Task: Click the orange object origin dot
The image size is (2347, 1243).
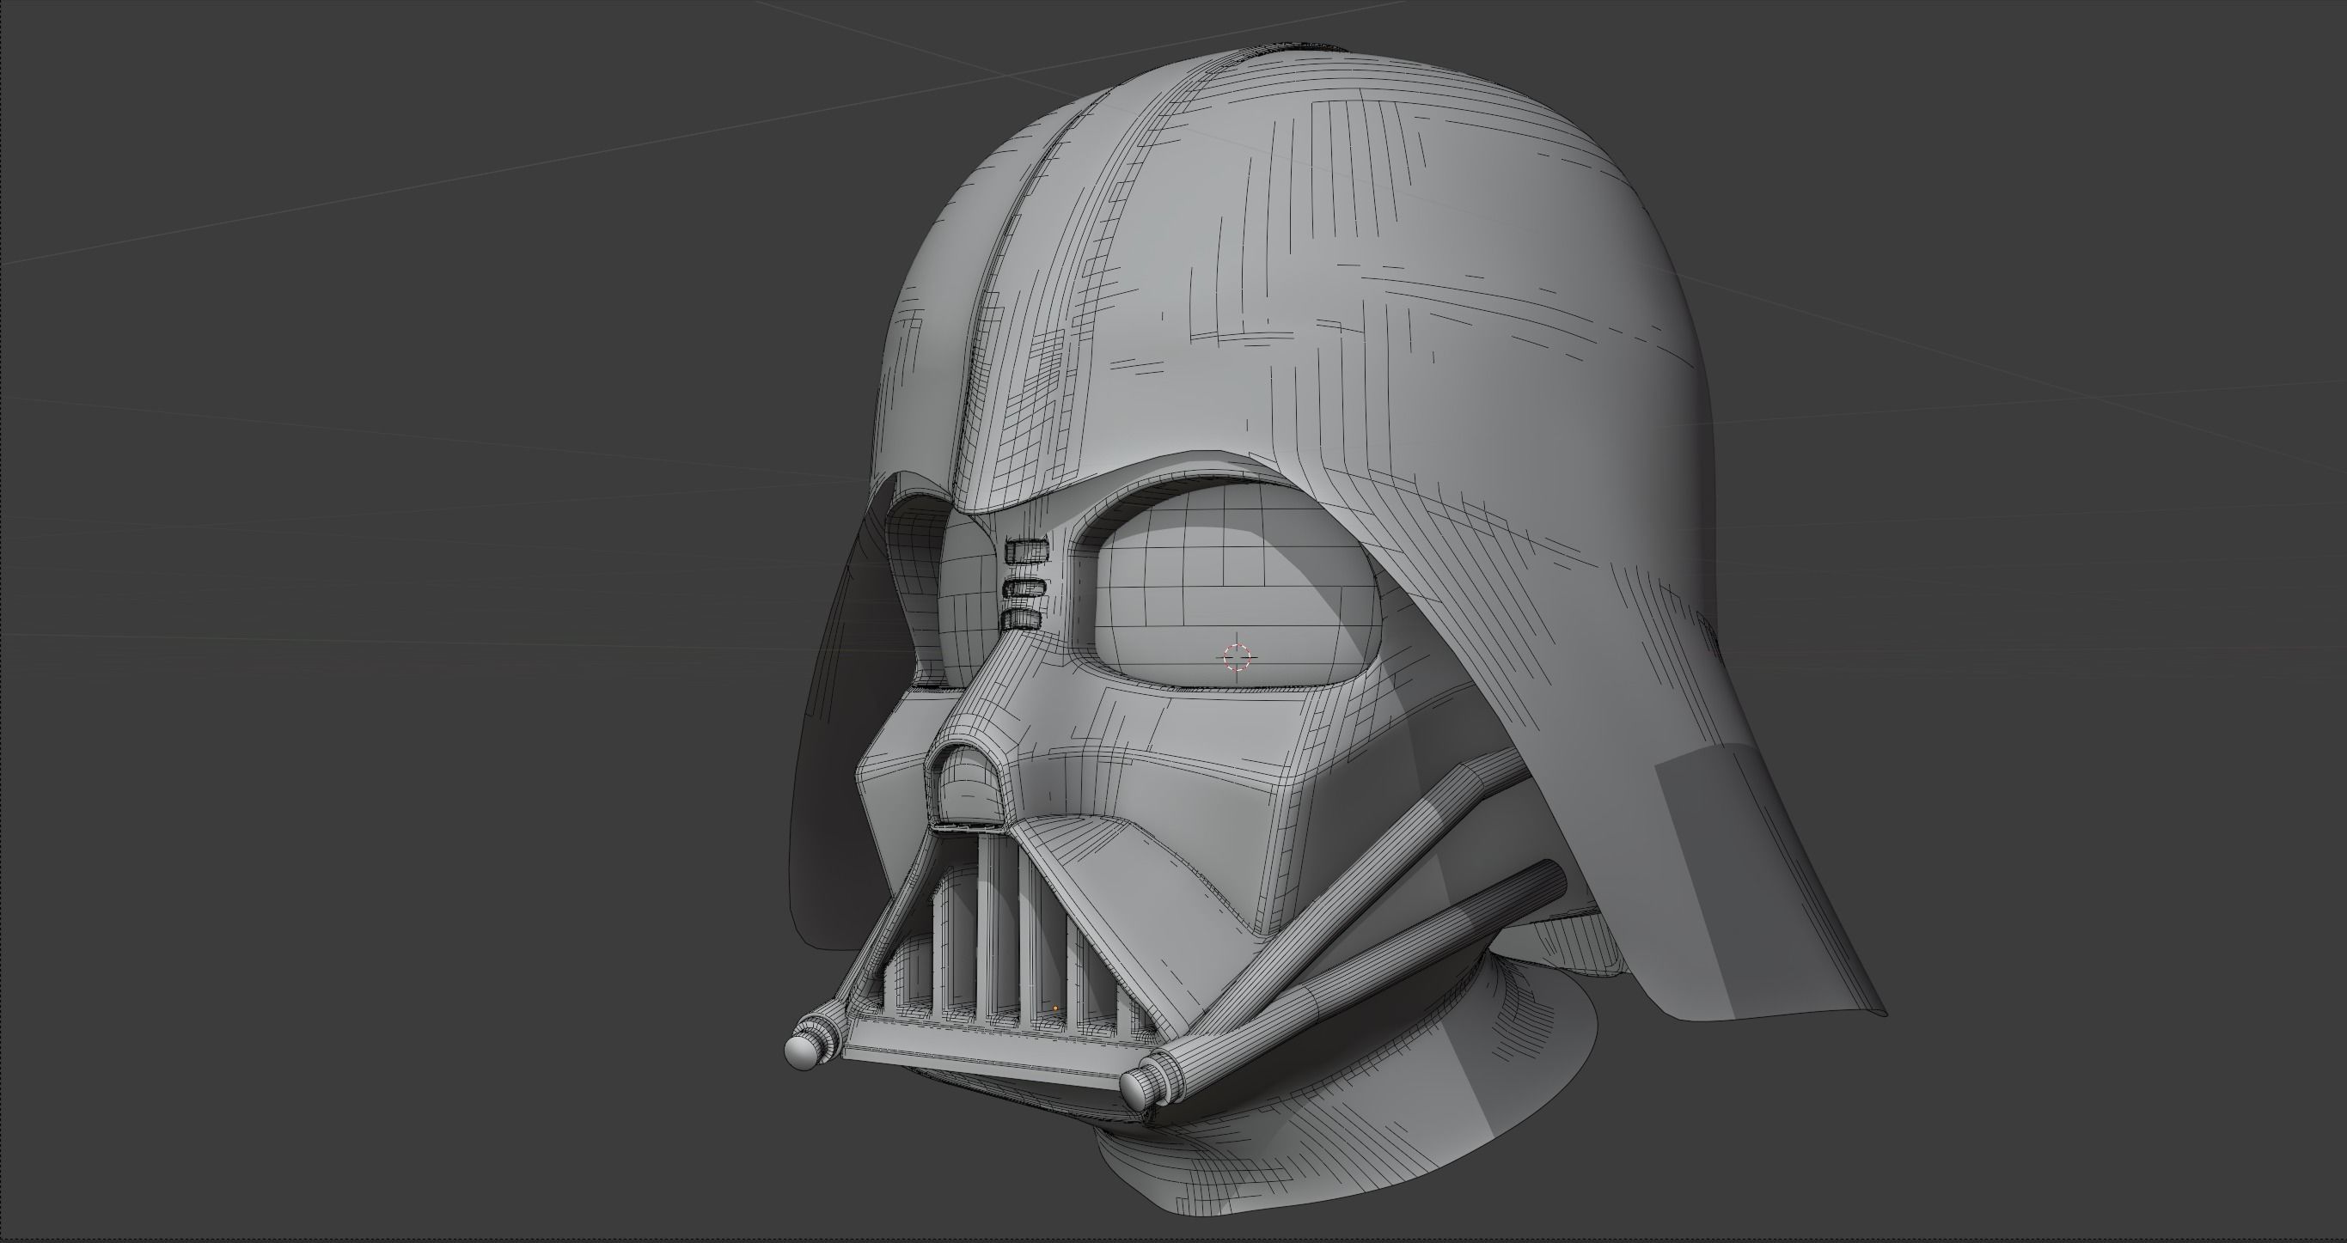Action: tap(1055, 1008)
